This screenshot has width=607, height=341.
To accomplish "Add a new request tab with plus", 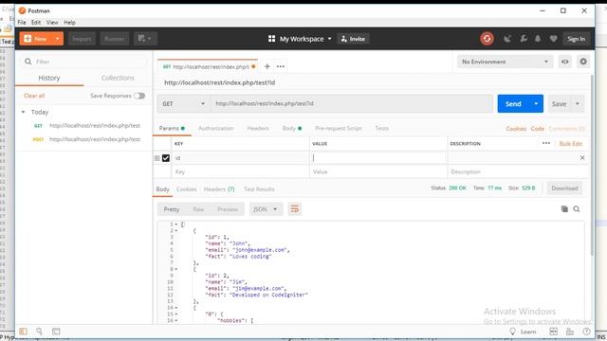I will pos(267,66).
